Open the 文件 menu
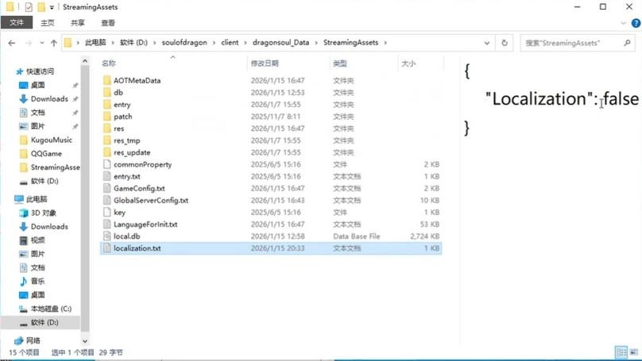 click(x=16, y=23)
